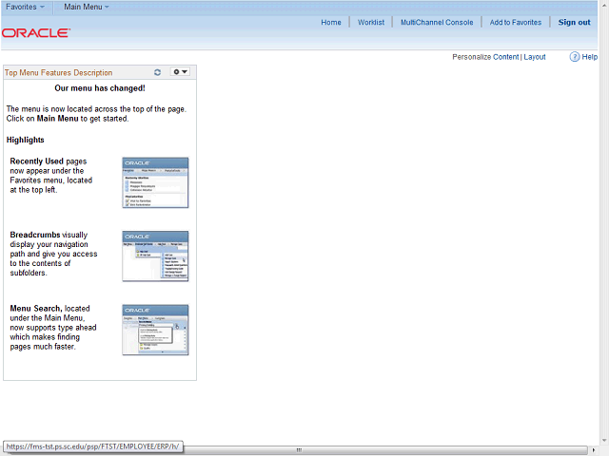The image size is (609, 456).
Task: Open the Main Menu dropdown
Action: [x=87, y=7]
